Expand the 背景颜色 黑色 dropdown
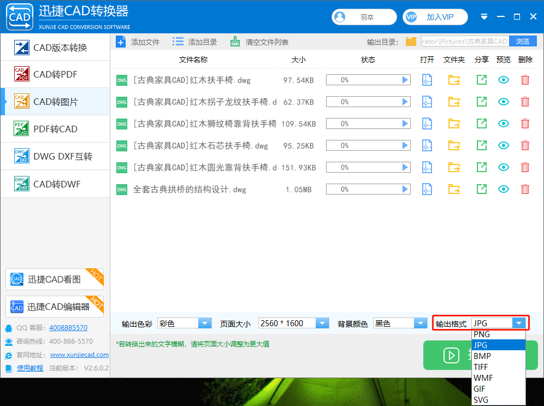The image size is (544, 406). pyautogui.click(x=421, y=323)
